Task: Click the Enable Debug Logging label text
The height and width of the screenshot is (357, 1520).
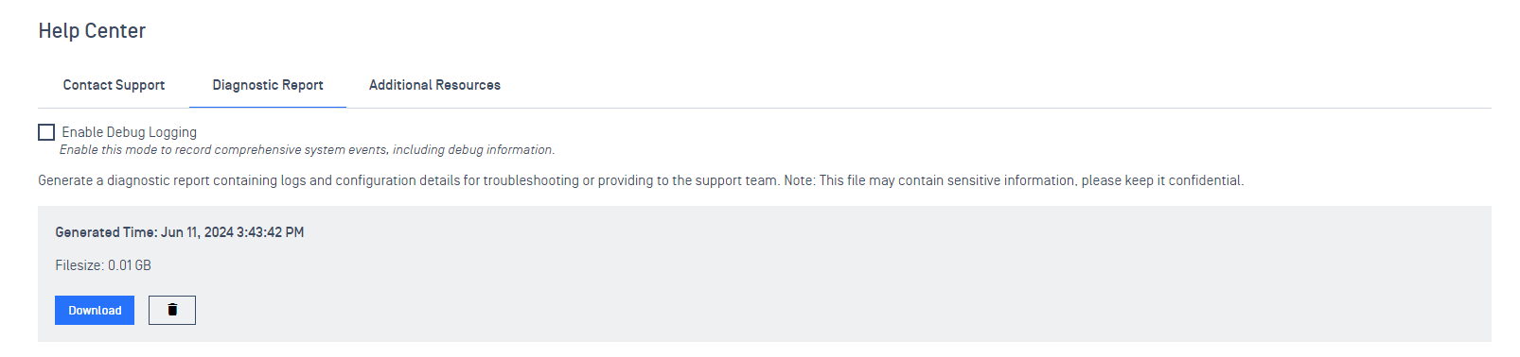Action: [x=130, y=132]
